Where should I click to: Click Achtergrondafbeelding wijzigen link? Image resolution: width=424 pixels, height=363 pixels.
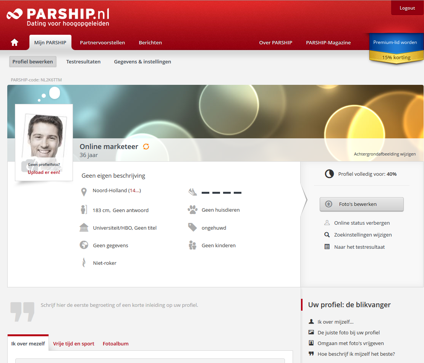click(385, 154)
